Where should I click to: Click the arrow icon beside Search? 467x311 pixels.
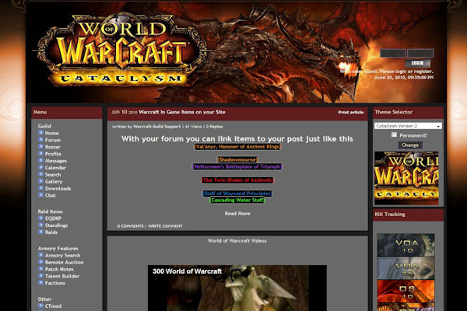click(x=40, y=174)
